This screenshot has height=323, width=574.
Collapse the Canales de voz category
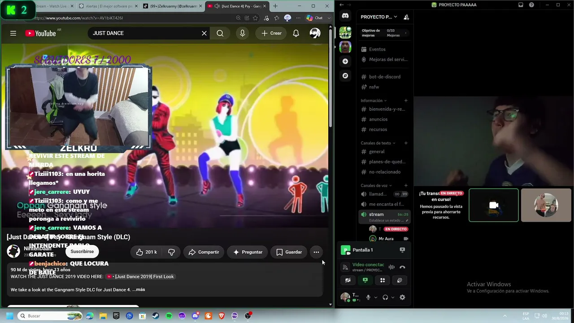tap(376, 185)
